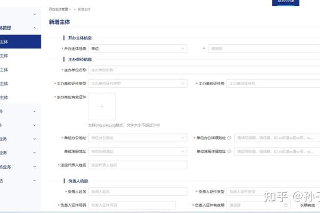Open the 单位注册地址 dropdown
This screenshot has height=213, width=320.
138,151
